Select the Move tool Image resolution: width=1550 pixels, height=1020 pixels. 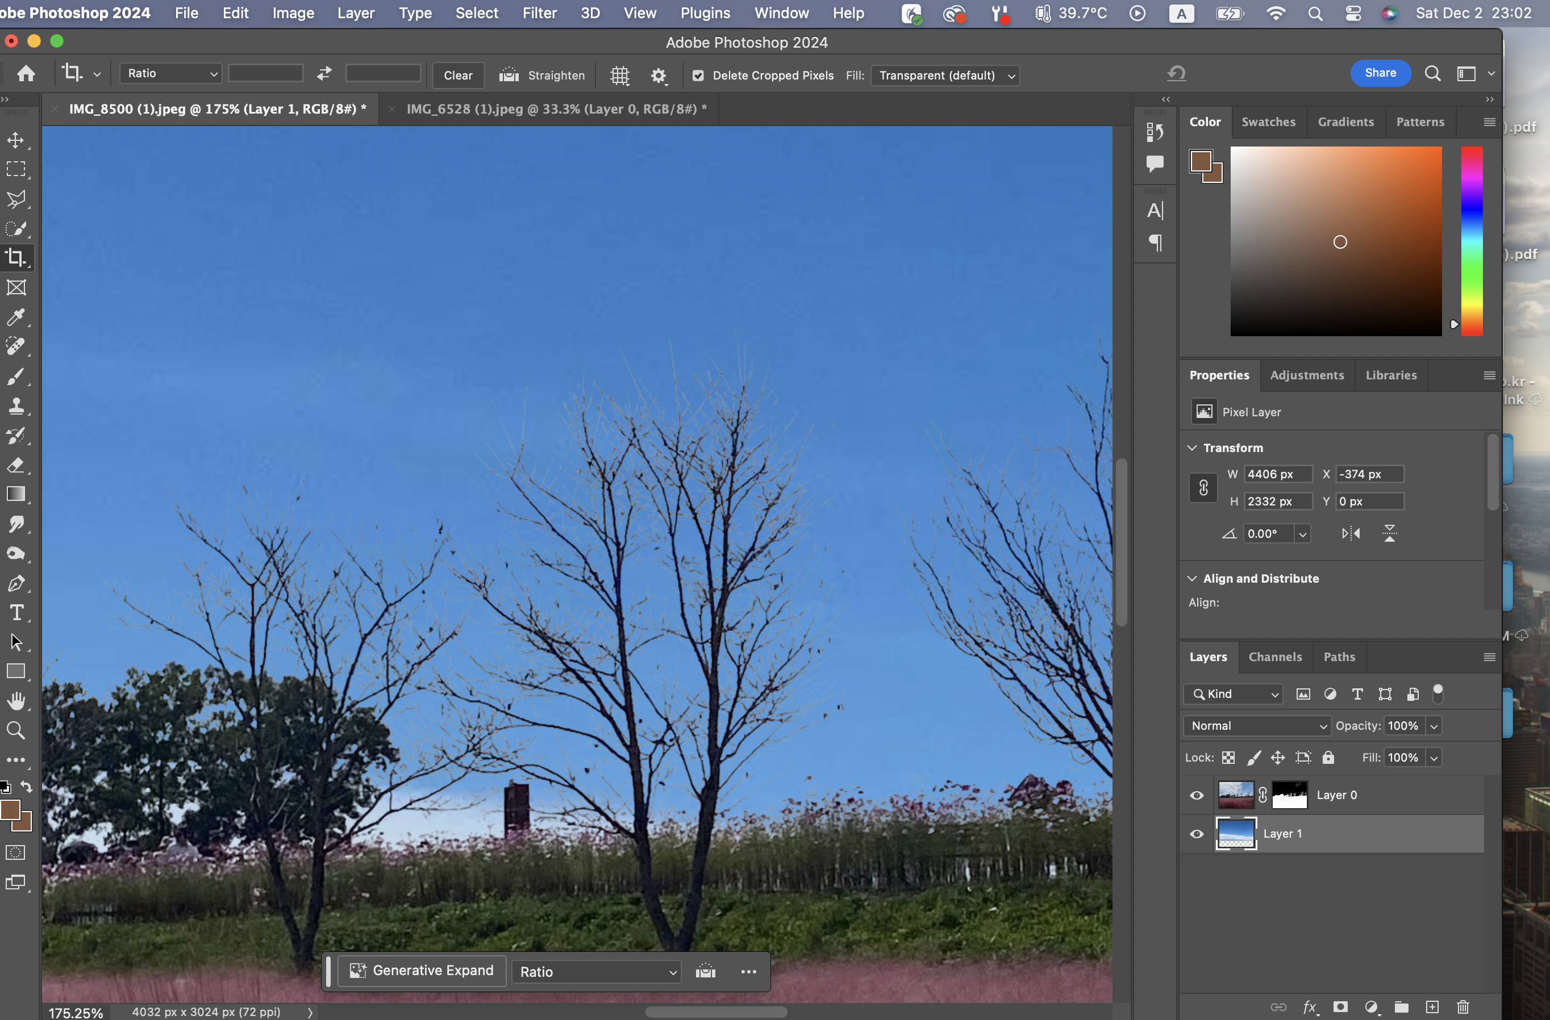coord(16,140)
